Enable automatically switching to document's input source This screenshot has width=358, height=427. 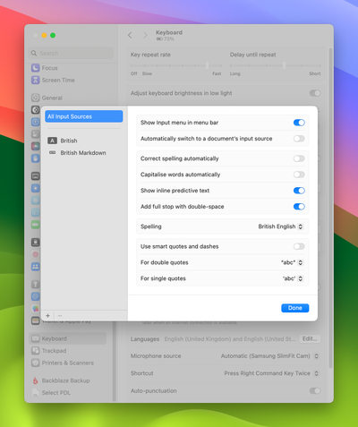299,139
